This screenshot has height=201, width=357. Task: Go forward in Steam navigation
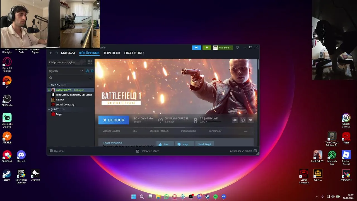pyautogui.click(x=57, y=53)
